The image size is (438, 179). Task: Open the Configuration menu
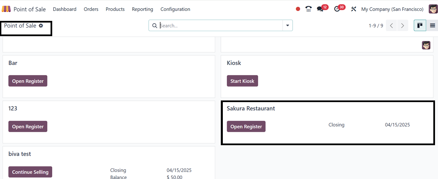pos(175,9)
